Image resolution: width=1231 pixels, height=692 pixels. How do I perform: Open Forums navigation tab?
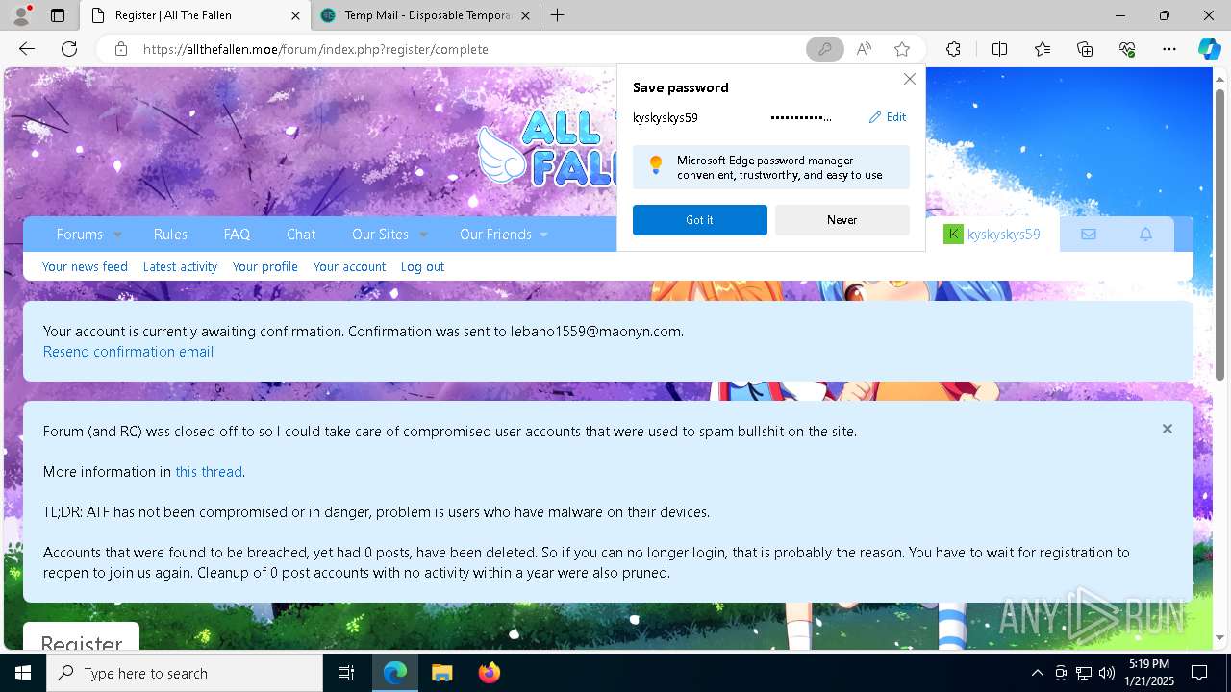[x=79, y=234]
